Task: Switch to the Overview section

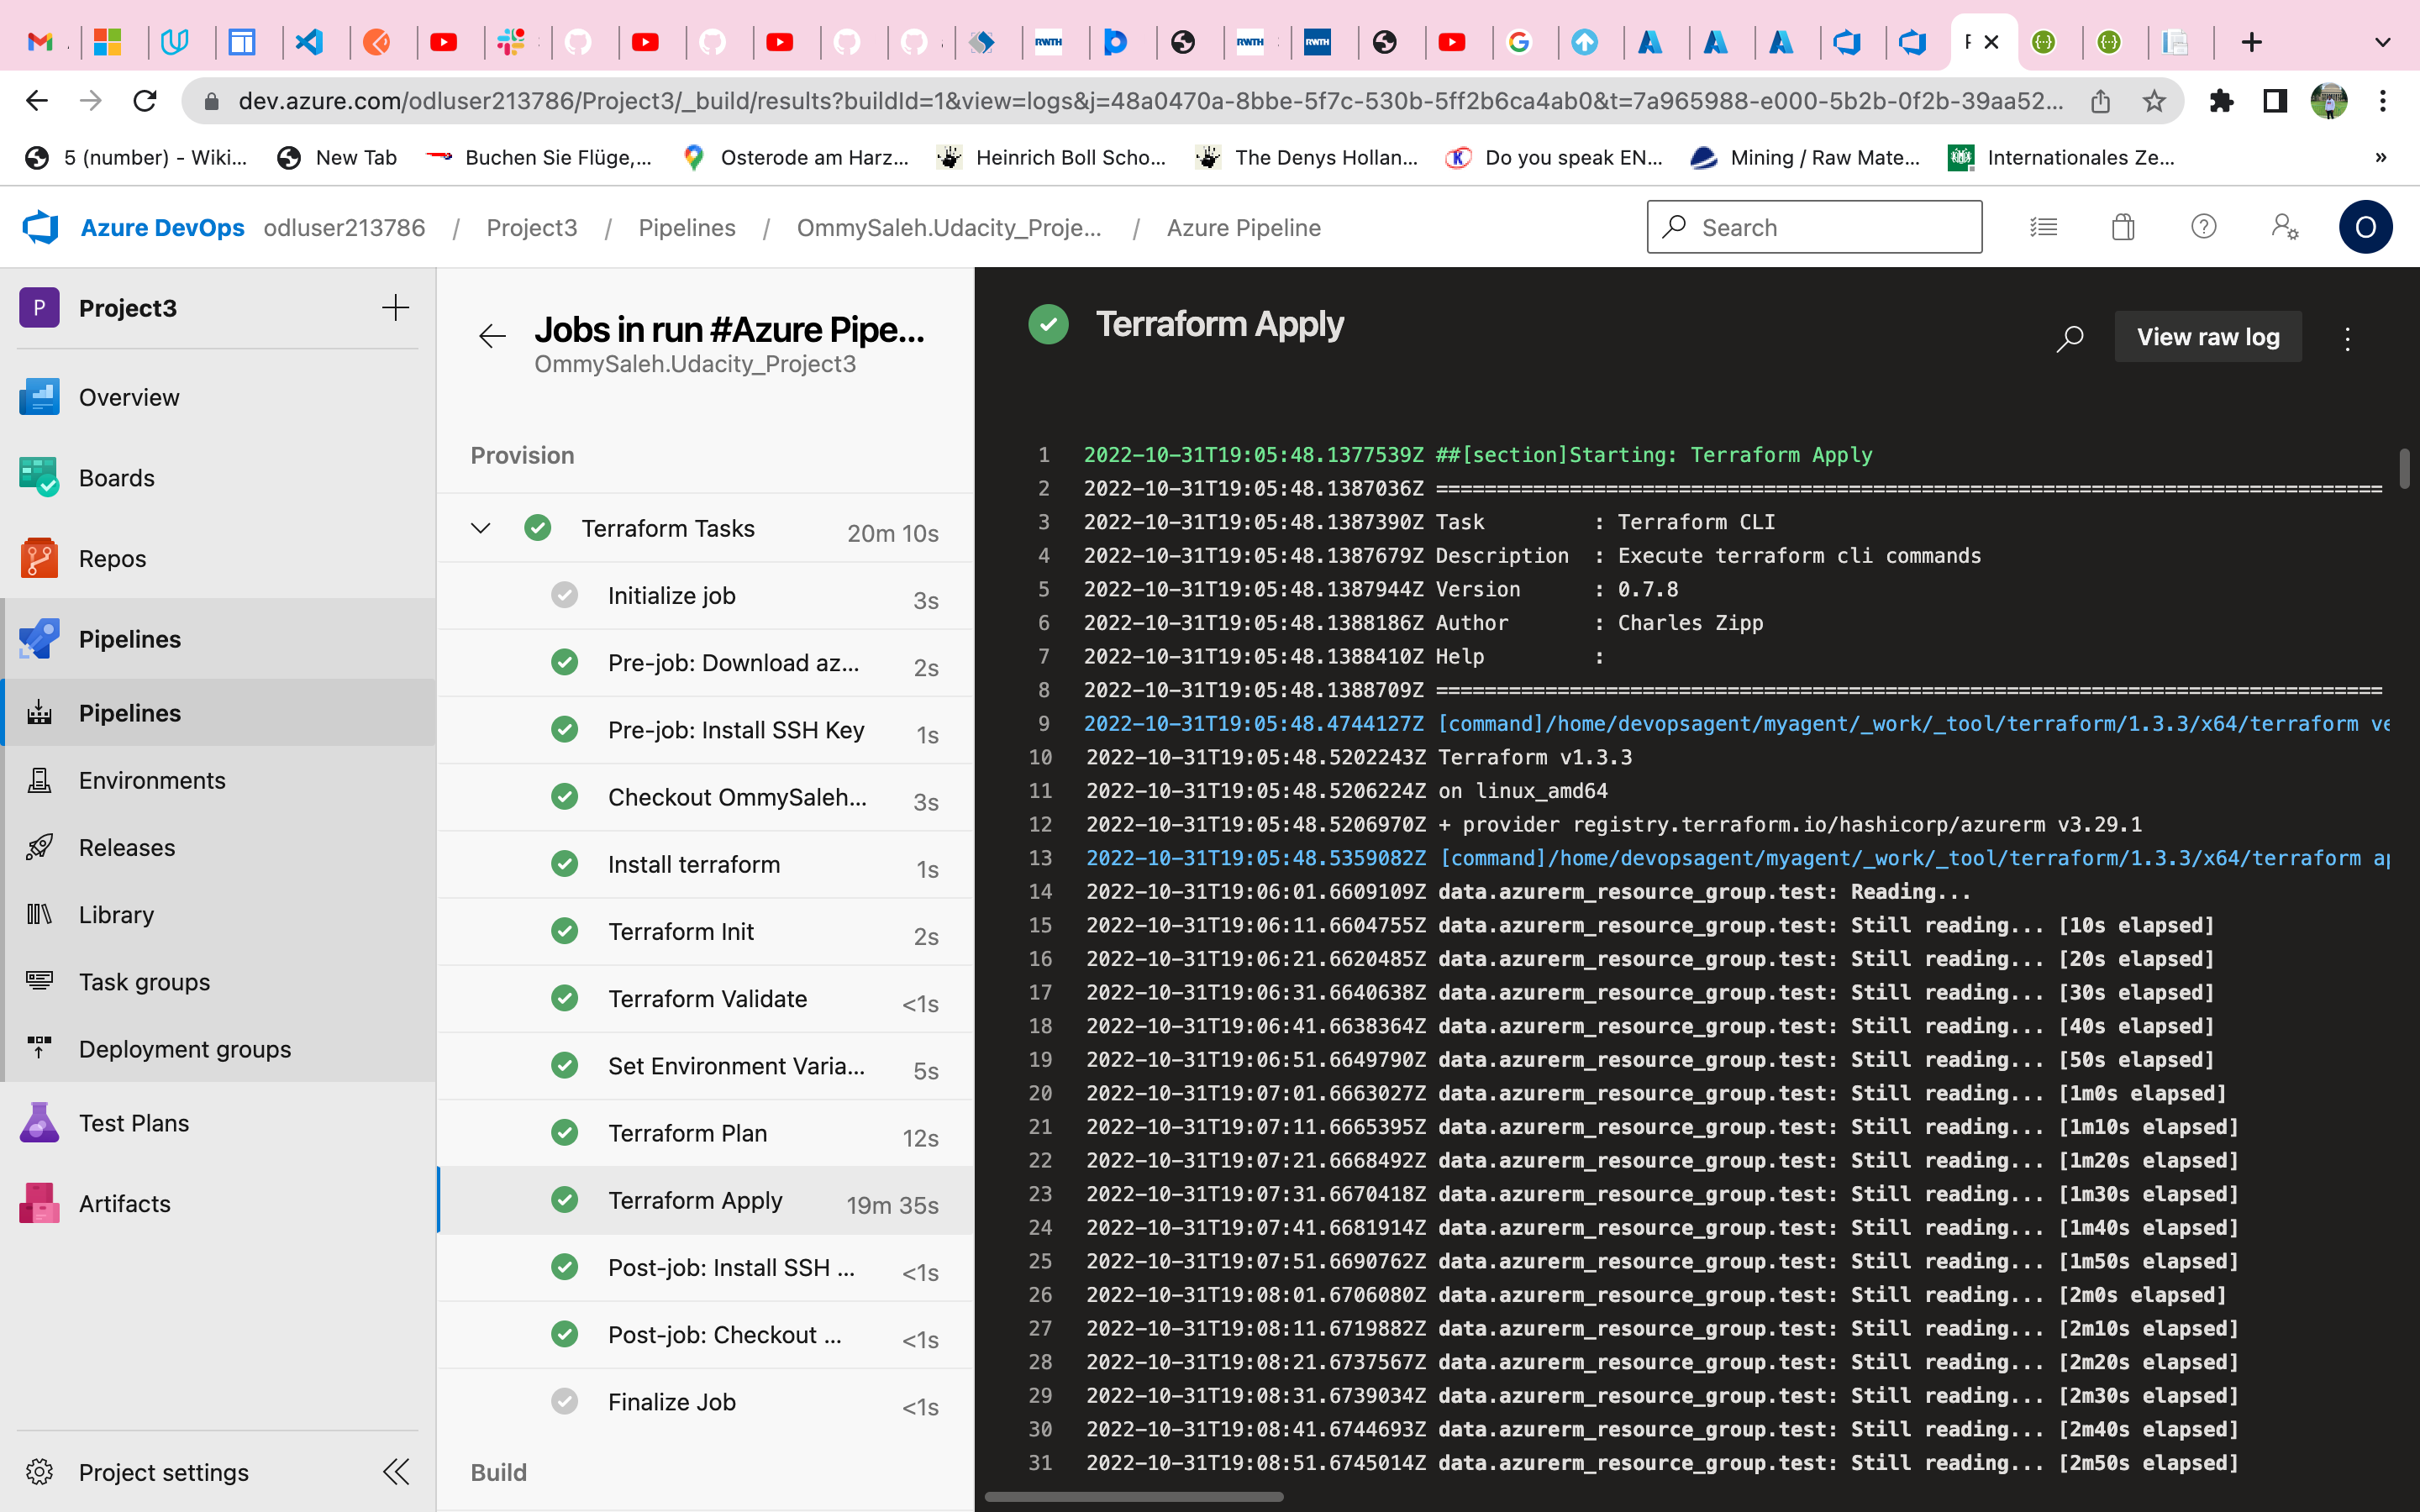Action: tap(128, 397)
